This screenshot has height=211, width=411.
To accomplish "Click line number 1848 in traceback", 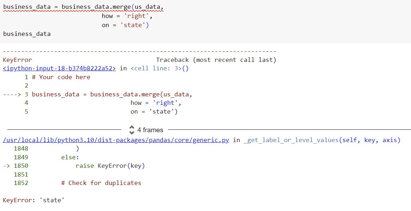I will 21,148.
